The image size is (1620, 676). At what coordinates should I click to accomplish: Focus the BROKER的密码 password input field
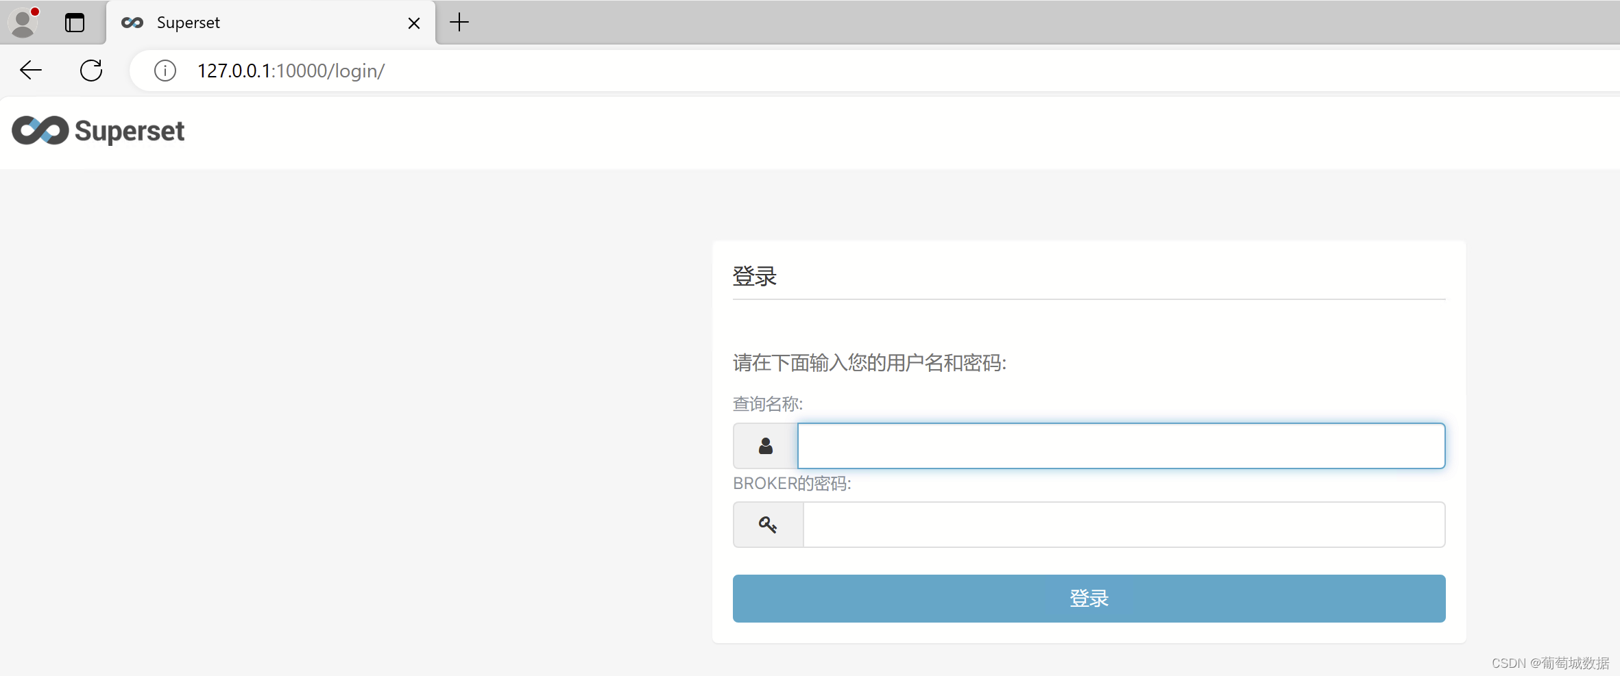[x=1124, y=525]
